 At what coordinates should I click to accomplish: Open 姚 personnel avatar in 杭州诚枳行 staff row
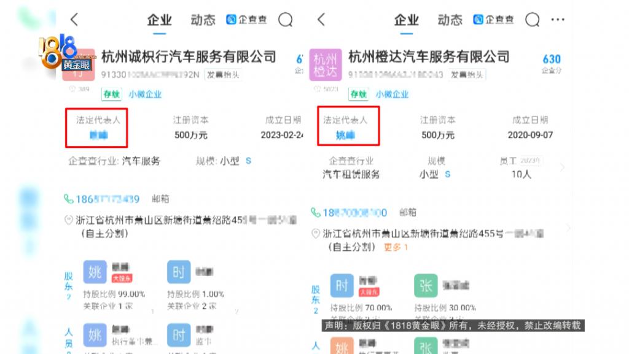pos(95,335)
